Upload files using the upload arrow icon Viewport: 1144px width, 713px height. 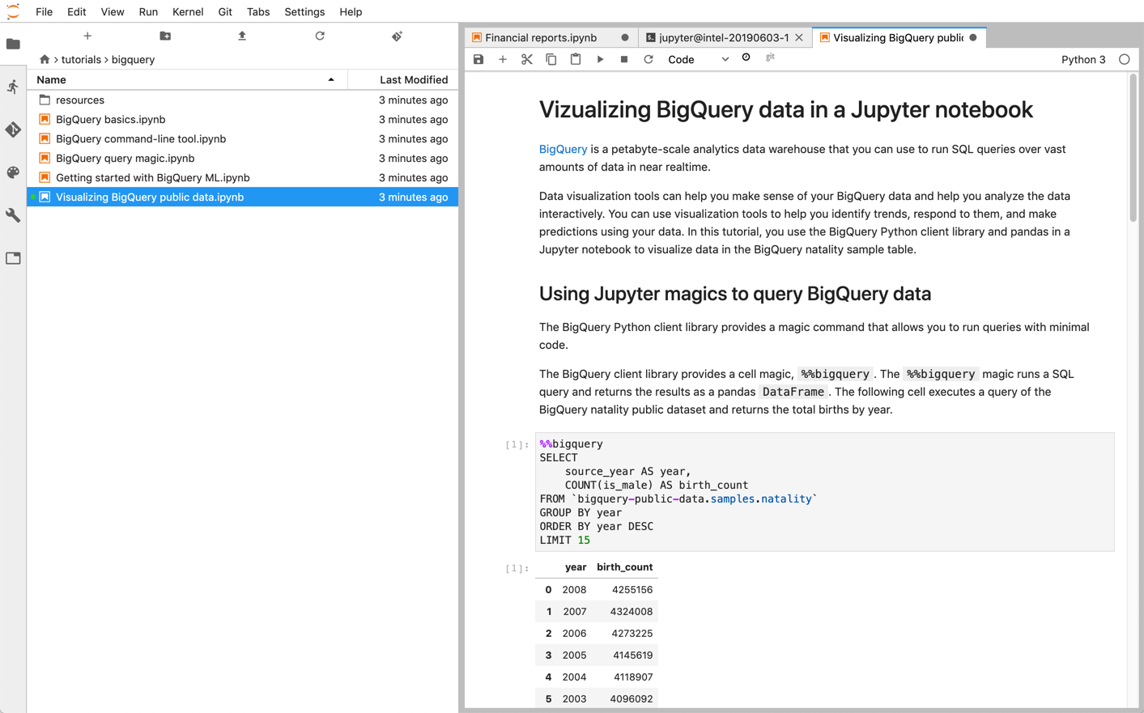point(241,36)
